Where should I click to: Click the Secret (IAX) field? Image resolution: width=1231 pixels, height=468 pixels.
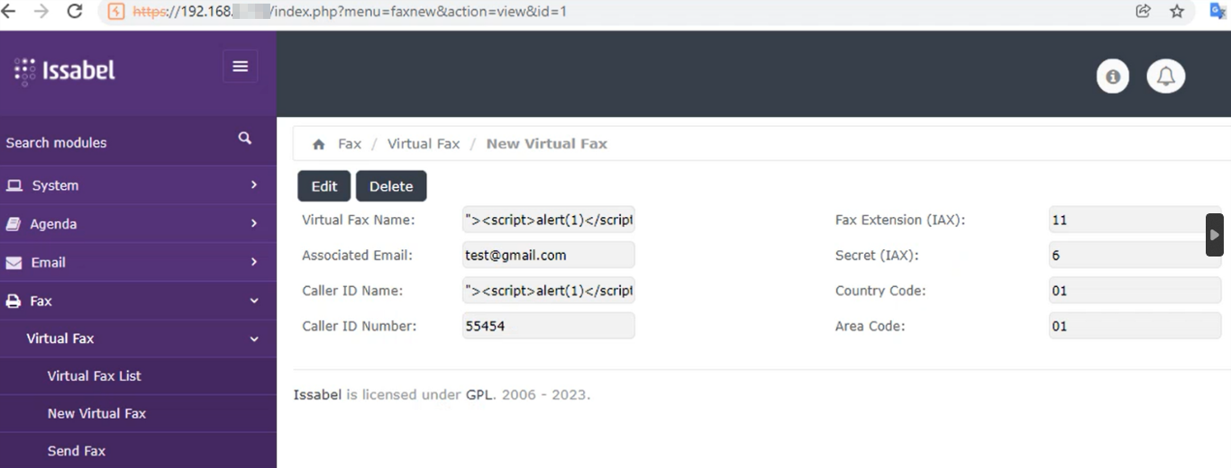click(x=1135, y=255)
